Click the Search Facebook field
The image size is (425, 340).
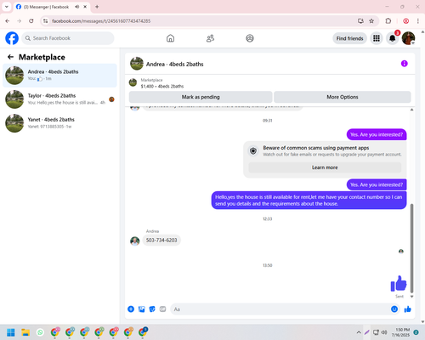click(x=68, y=38)
